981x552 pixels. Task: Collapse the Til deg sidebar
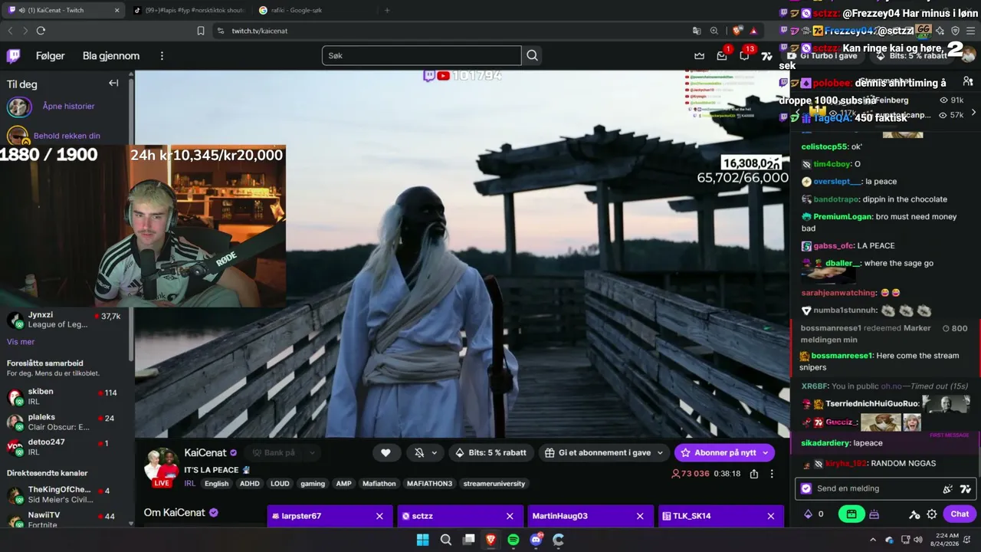[113, 84]
